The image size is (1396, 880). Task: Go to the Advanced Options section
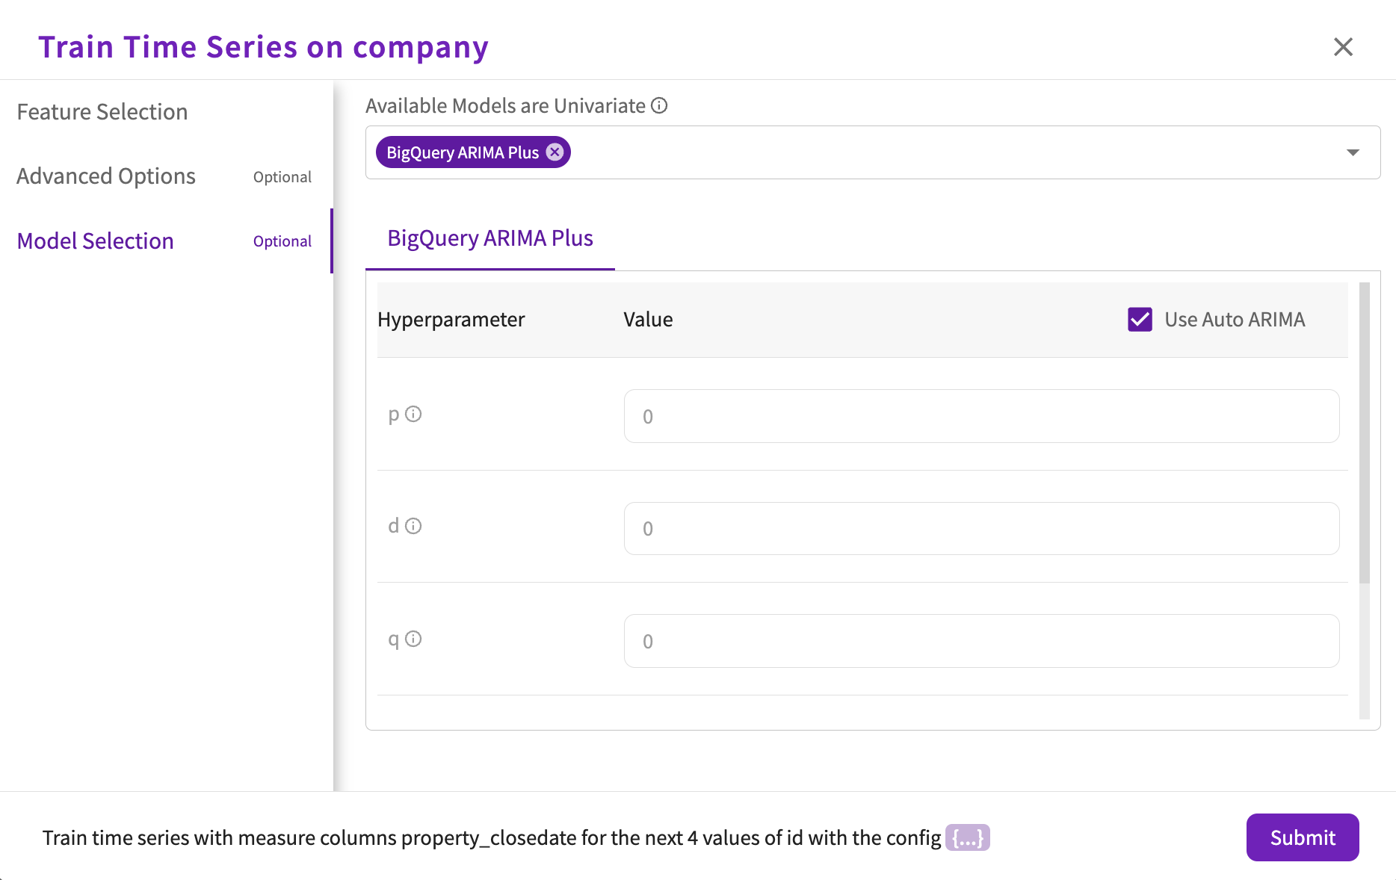(166, 176)
